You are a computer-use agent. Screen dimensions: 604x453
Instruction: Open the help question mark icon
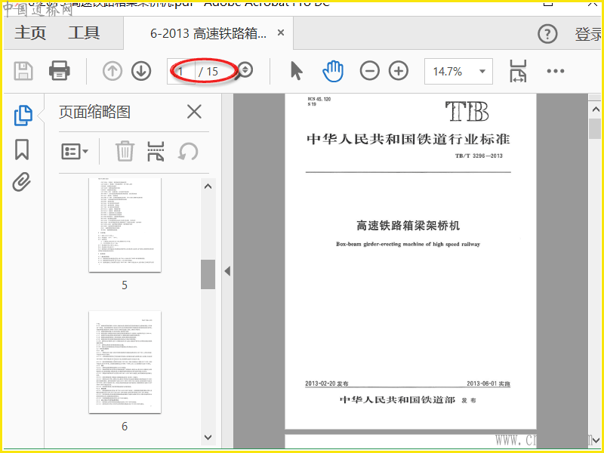pos(547,34)
